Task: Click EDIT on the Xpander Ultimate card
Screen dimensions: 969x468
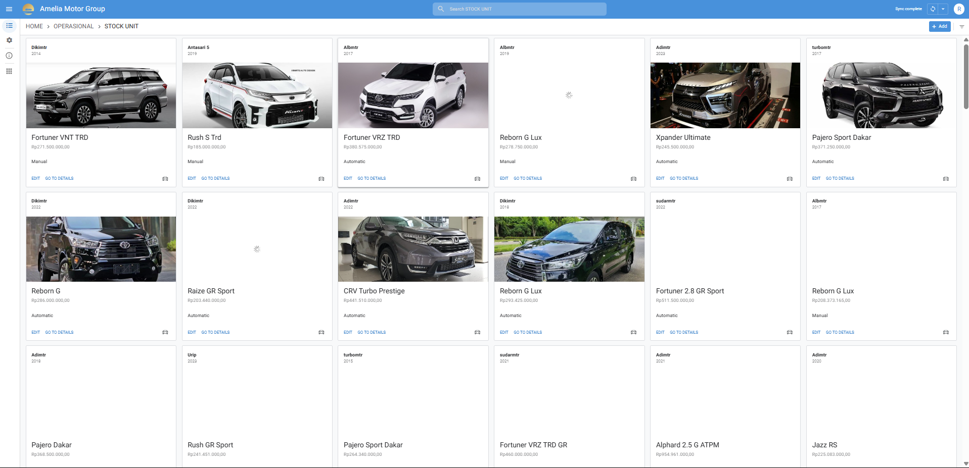Action: tap(660, 178)
